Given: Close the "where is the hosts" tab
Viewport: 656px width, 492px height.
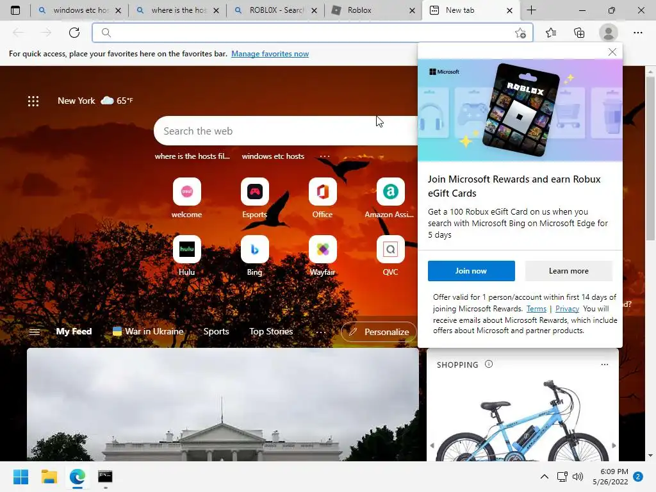Looking at the screenshot, I should 216,10.
